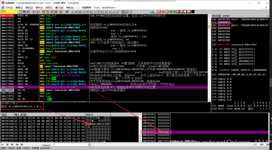This screenshot has width=272, height=150.
Task: Close the debugged program with X icon
Action: (28, 12)
